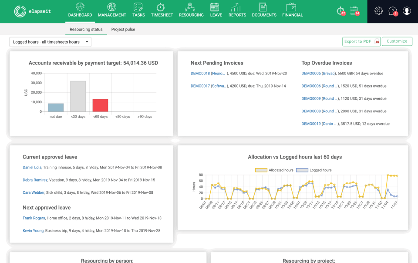Click the Resourcing navigation icon

point(191,7)
